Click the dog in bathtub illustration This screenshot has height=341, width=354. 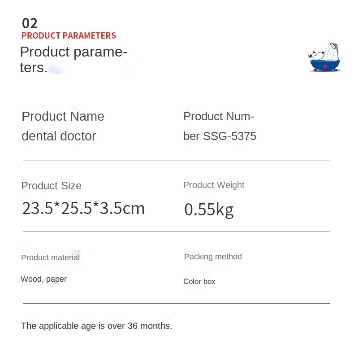coord(324,58)
